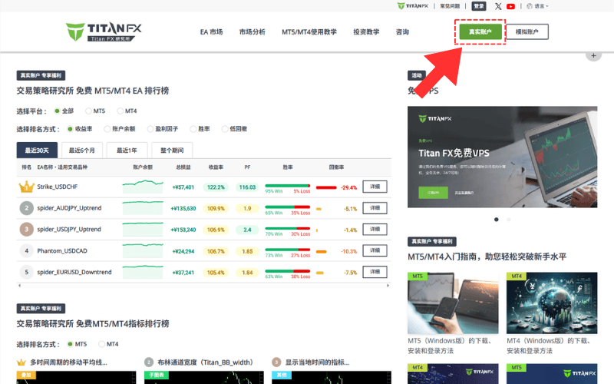
Task: Click 详细 button for spider_AUDJPY_Uptrend
Action: point(375,208)
